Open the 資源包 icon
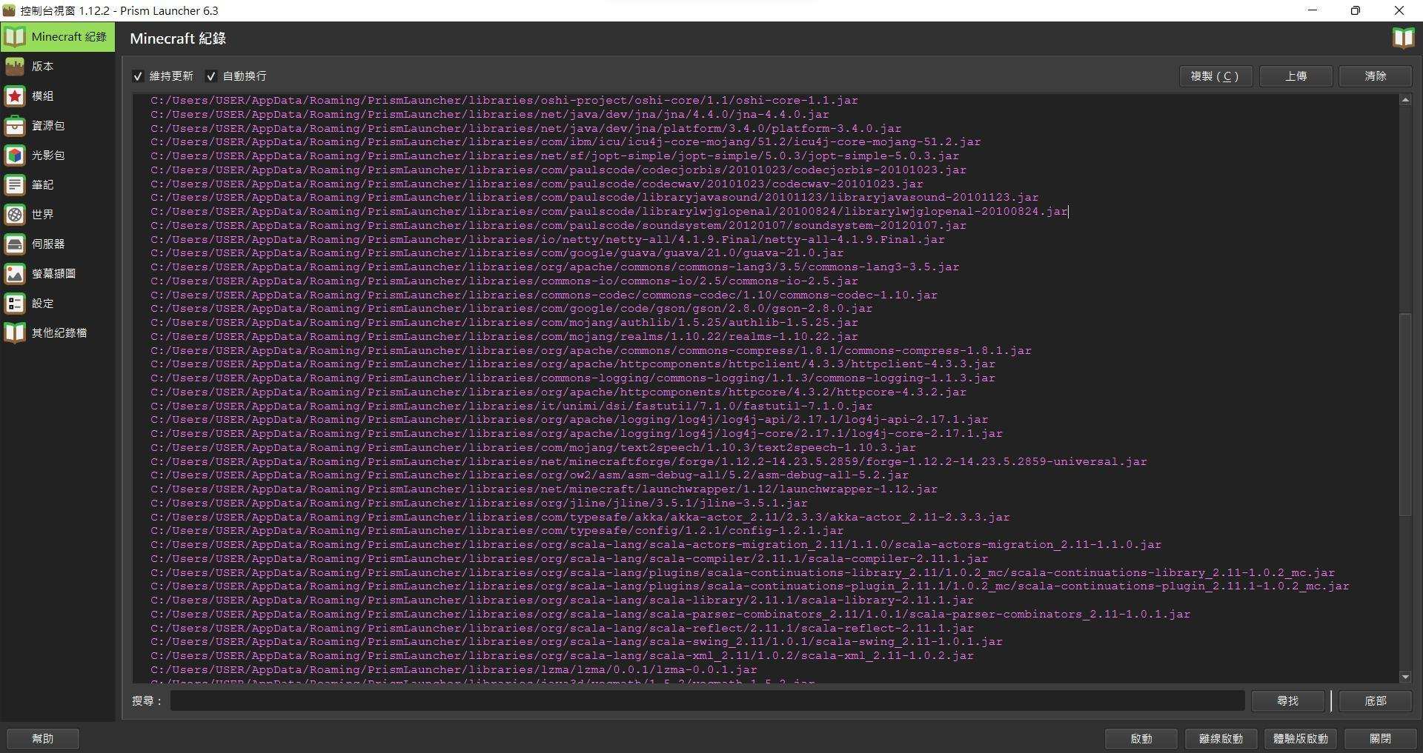Screen dimensions: 1423x753 (15, 125)
